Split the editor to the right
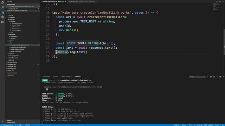The image size is (225, 126). click(x=220, y=2)
